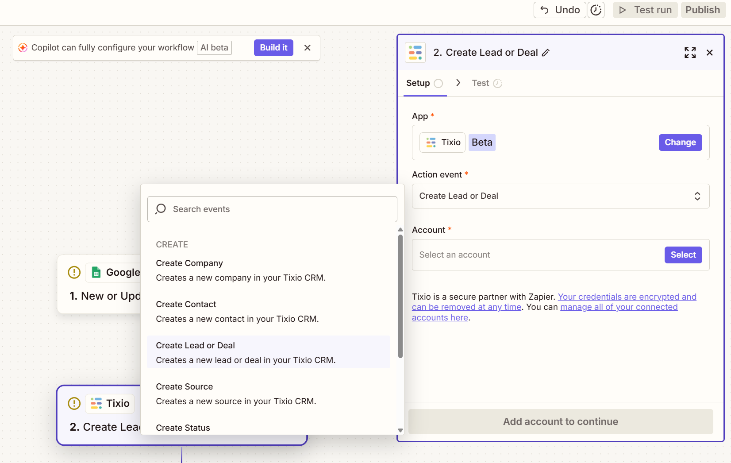Image resolution: width=731 pixels, height=463 pixels.
Task: Click the events list scrollbar thumb
Action: pos(400,296)
